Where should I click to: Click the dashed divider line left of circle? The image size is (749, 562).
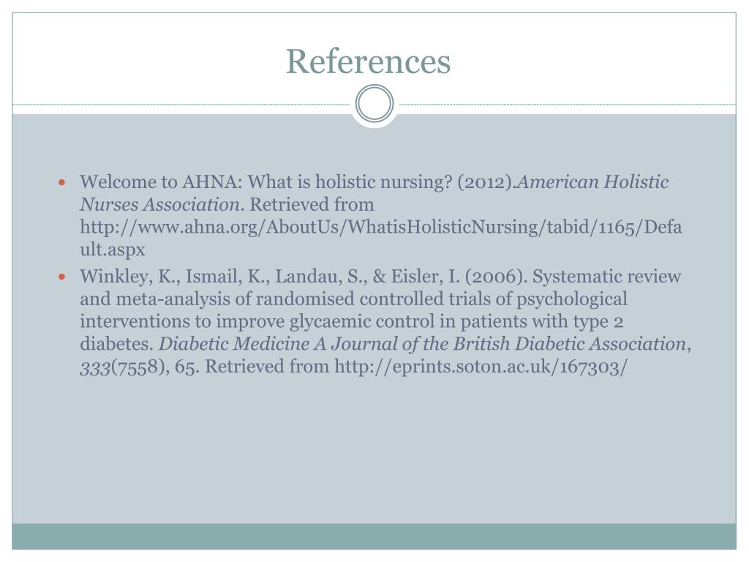coord(181,104)
